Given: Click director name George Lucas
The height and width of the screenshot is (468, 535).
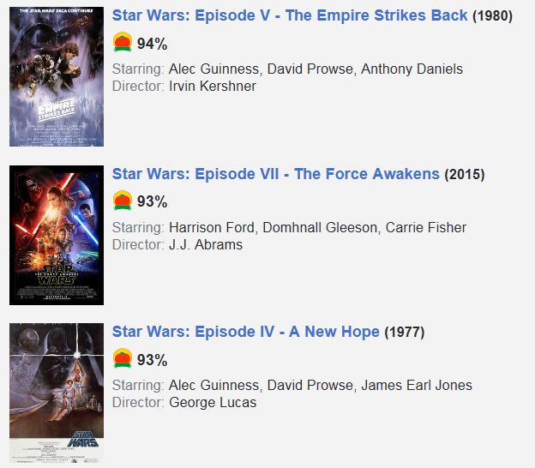Looking at the screenshot, I should point(213,402).
